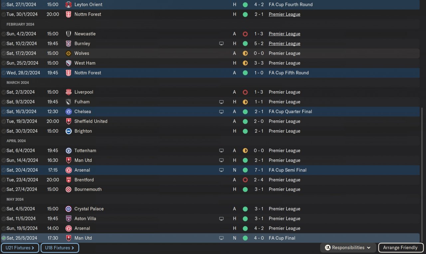The height and width of the screenshot is (254, 426).
Task: Toggle the checkmark beside the FA Cup Semi Final
Action: click(x=4, y=170)
